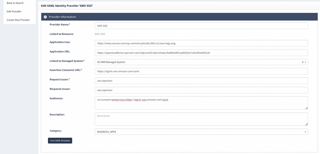Click inside the Description text area
This screenshot has width=320, height=154.
[201, 119]
